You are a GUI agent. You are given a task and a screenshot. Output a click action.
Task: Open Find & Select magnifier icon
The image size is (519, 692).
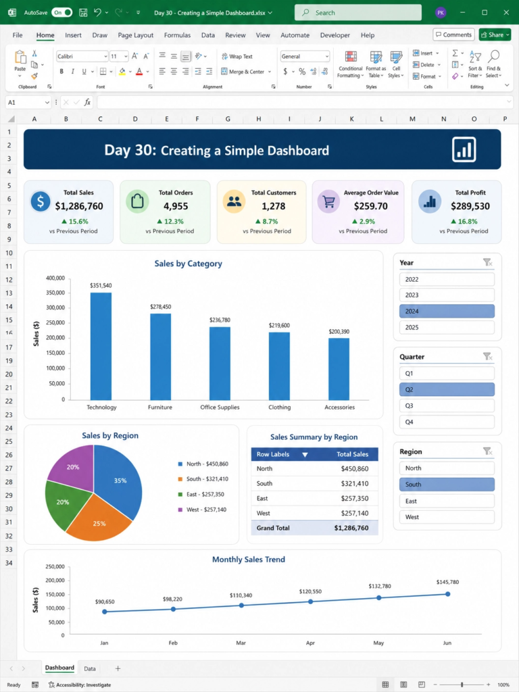coord(494,57)
